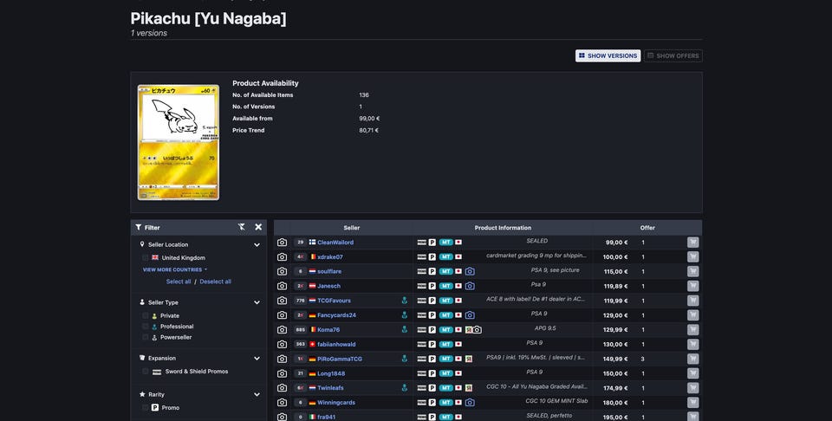This screenshot has height=421, width=832.
Task: Click the Seller column header
Action: point(351,228)
